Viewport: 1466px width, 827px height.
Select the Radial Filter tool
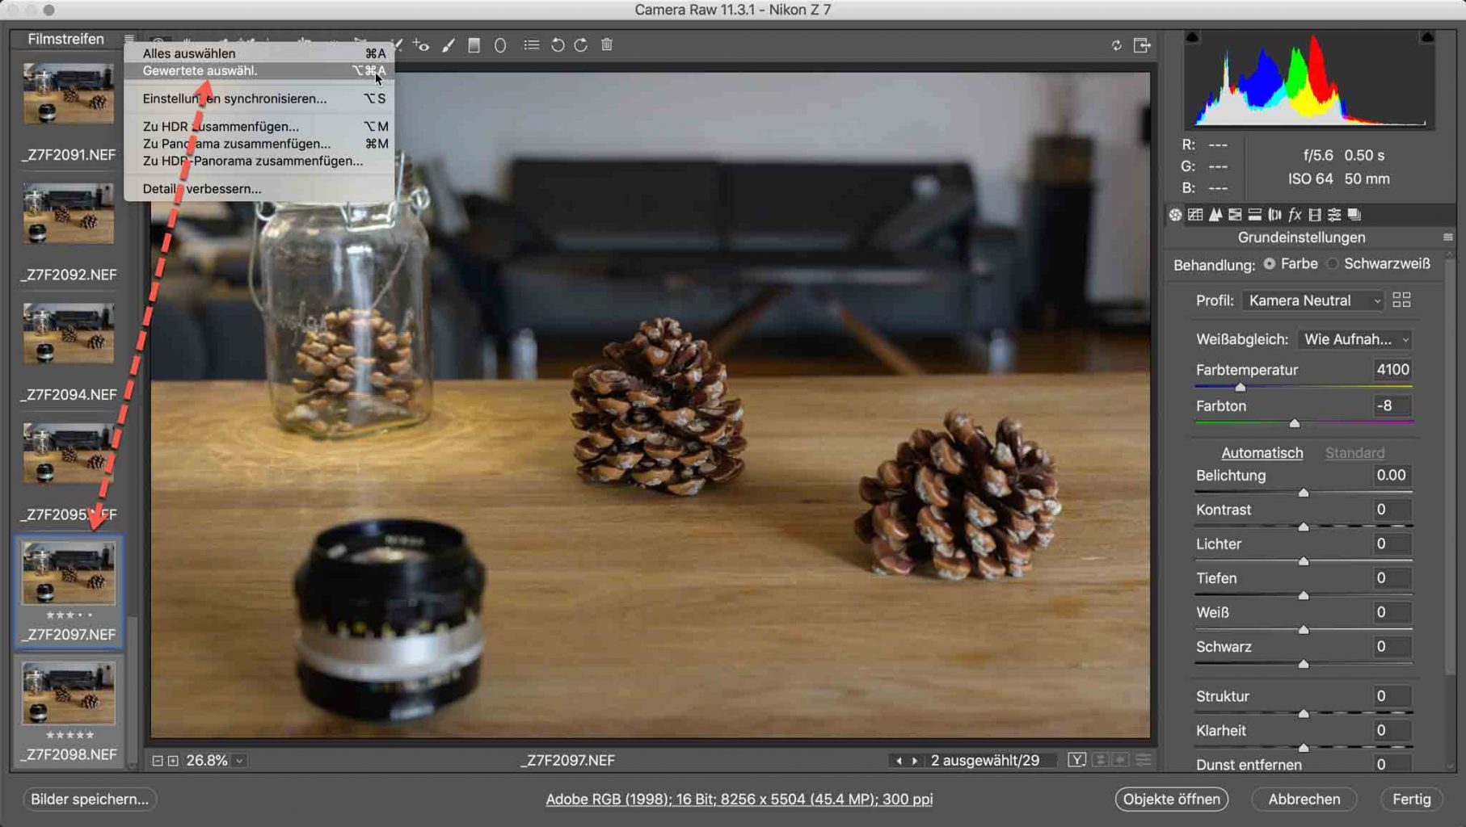pos(500,45)
